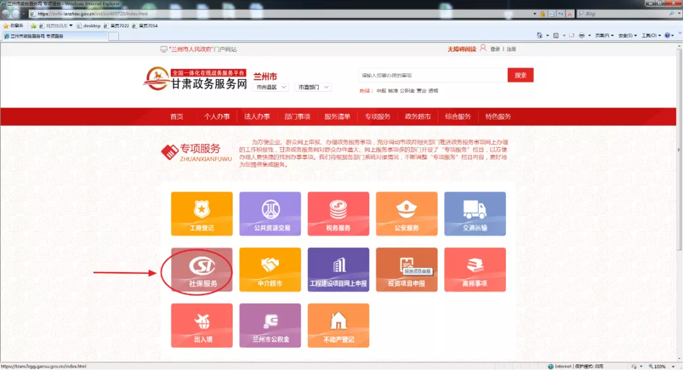The width and height of the screenshot is (683, 370).
Task: Open the 工商登记 badge tile
Action: [x=201, y=214]
